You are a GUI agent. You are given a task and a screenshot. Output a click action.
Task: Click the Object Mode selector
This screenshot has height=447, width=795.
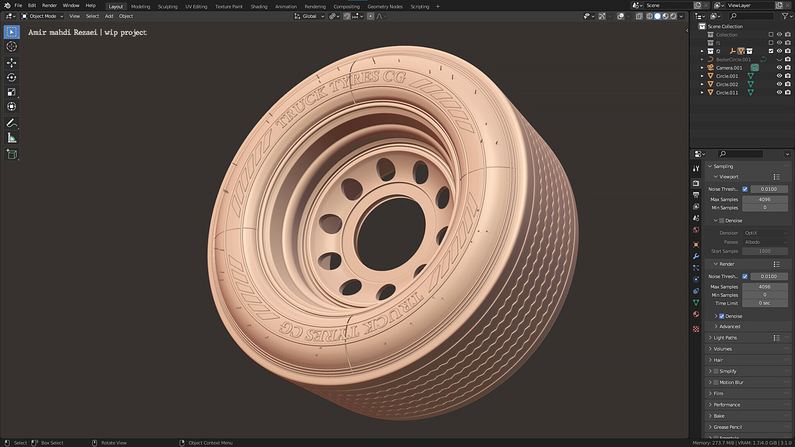(41, 16)
